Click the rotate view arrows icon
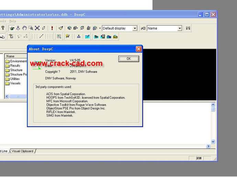The width and height of the screenshot is (237, 177). click(44, 28)
